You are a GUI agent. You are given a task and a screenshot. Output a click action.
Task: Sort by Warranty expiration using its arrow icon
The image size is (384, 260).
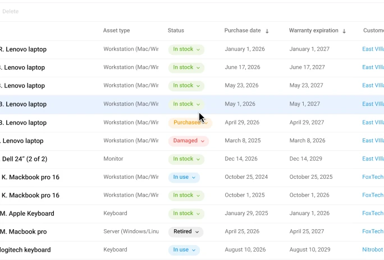coord(344,31)
